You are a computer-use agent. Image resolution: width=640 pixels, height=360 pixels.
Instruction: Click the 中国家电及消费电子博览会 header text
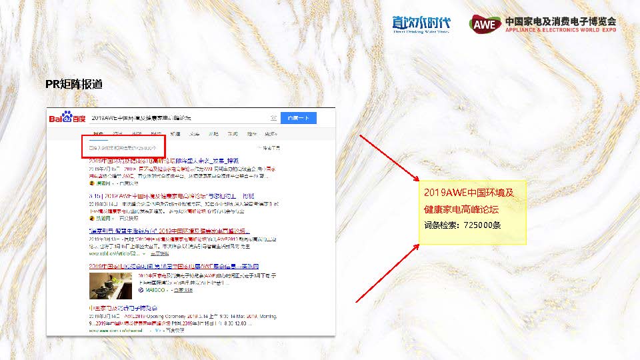click(561, 21)
